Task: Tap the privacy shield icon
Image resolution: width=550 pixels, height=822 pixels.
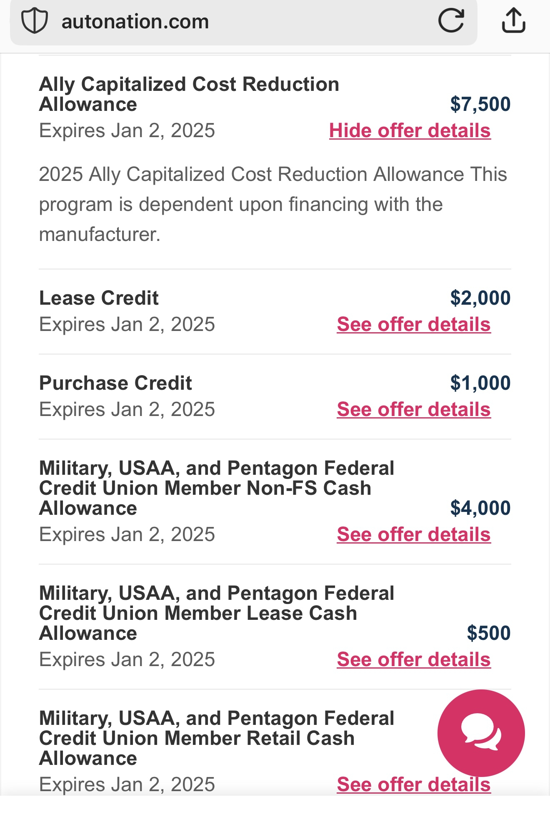Action: tap(35, 21)
